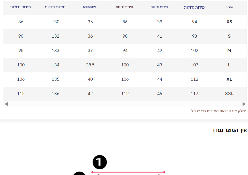
Task: Click the swipe-to-scroll note under the table
Action: (219, 111)
